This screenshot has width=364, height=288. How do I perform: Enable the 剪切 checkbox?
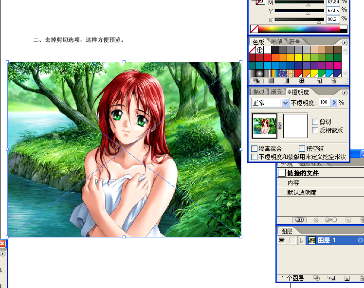click(x=315, y=122)
